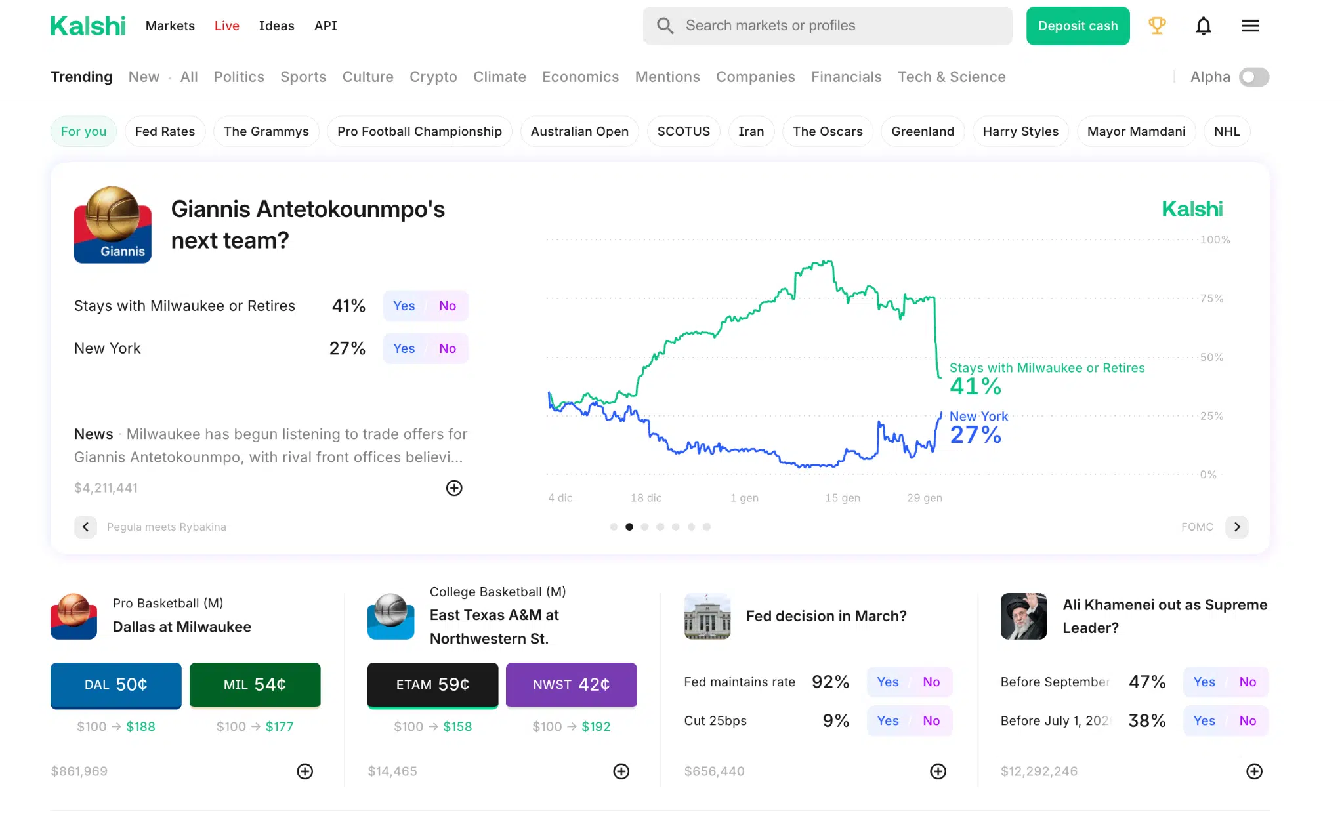Add Dallas at Milwaukee market via plus
The height and width of the screenshot is (822, 1344).
click(304, 771)
